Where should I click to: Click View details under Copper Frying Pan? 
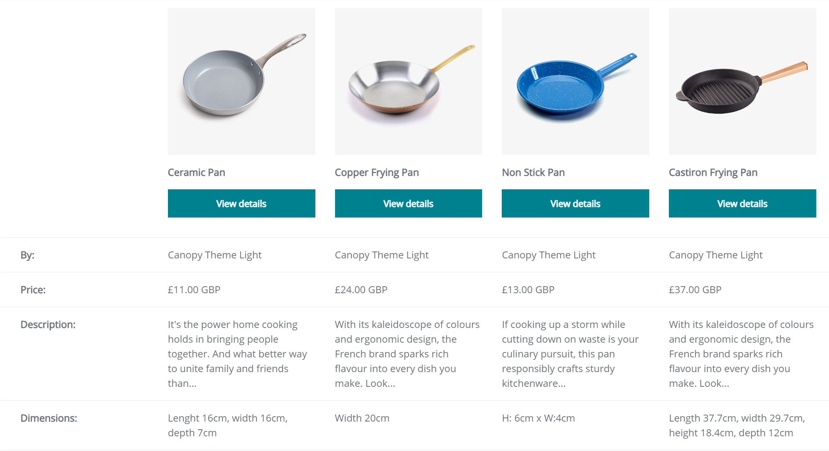pos(408,203)
